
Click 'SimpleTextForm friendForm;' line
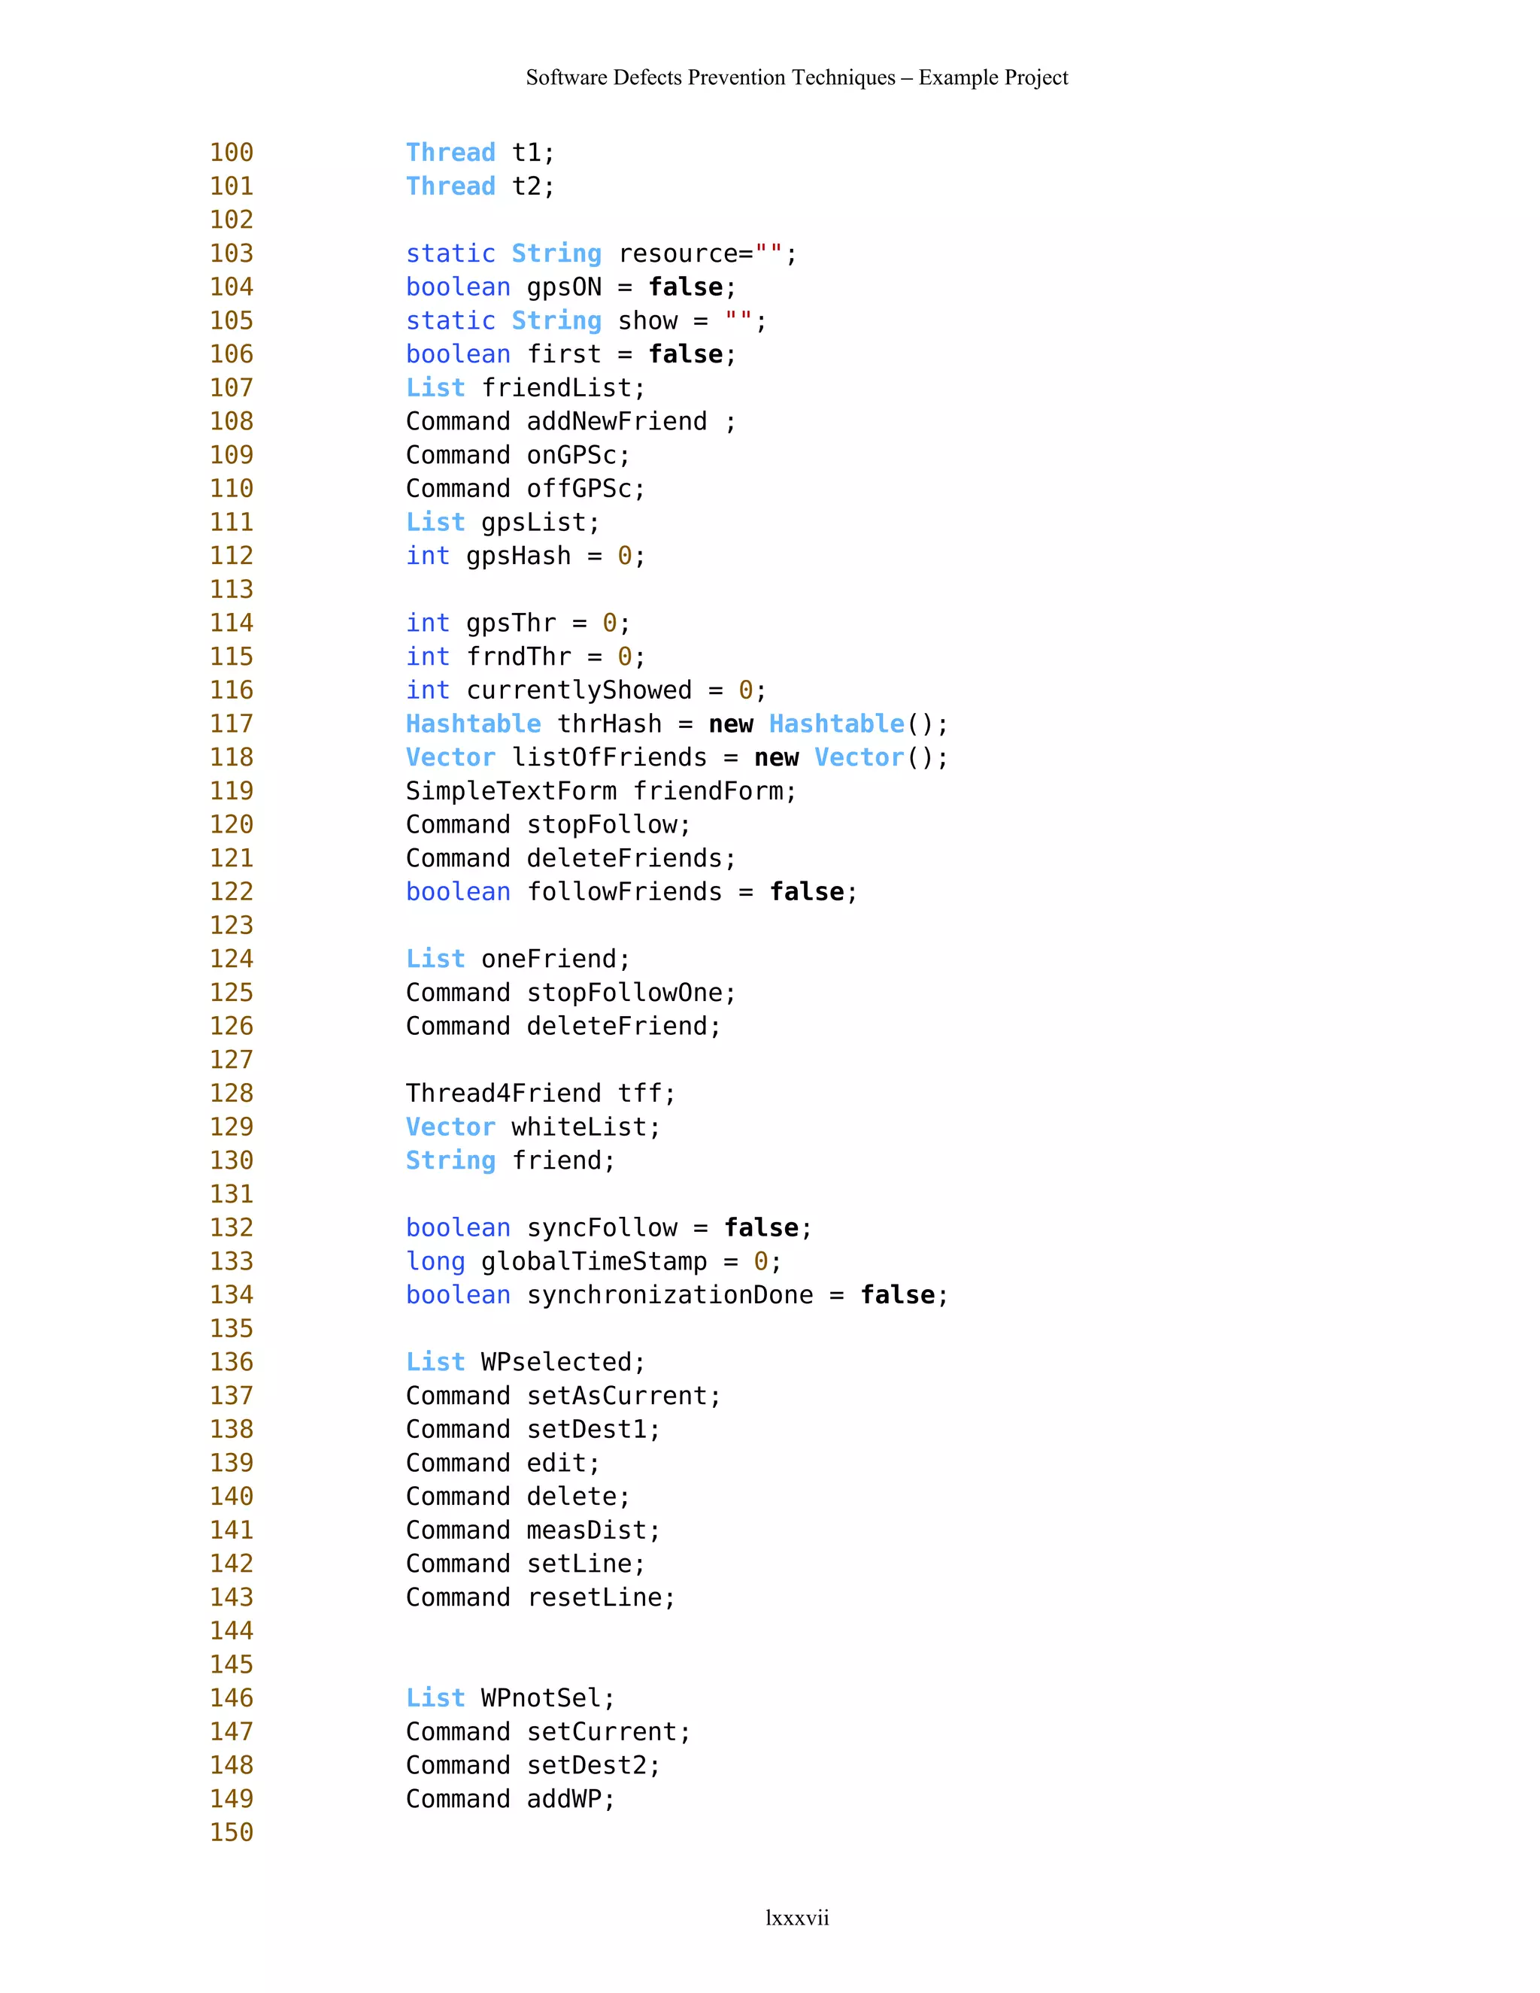pos(600,791)
